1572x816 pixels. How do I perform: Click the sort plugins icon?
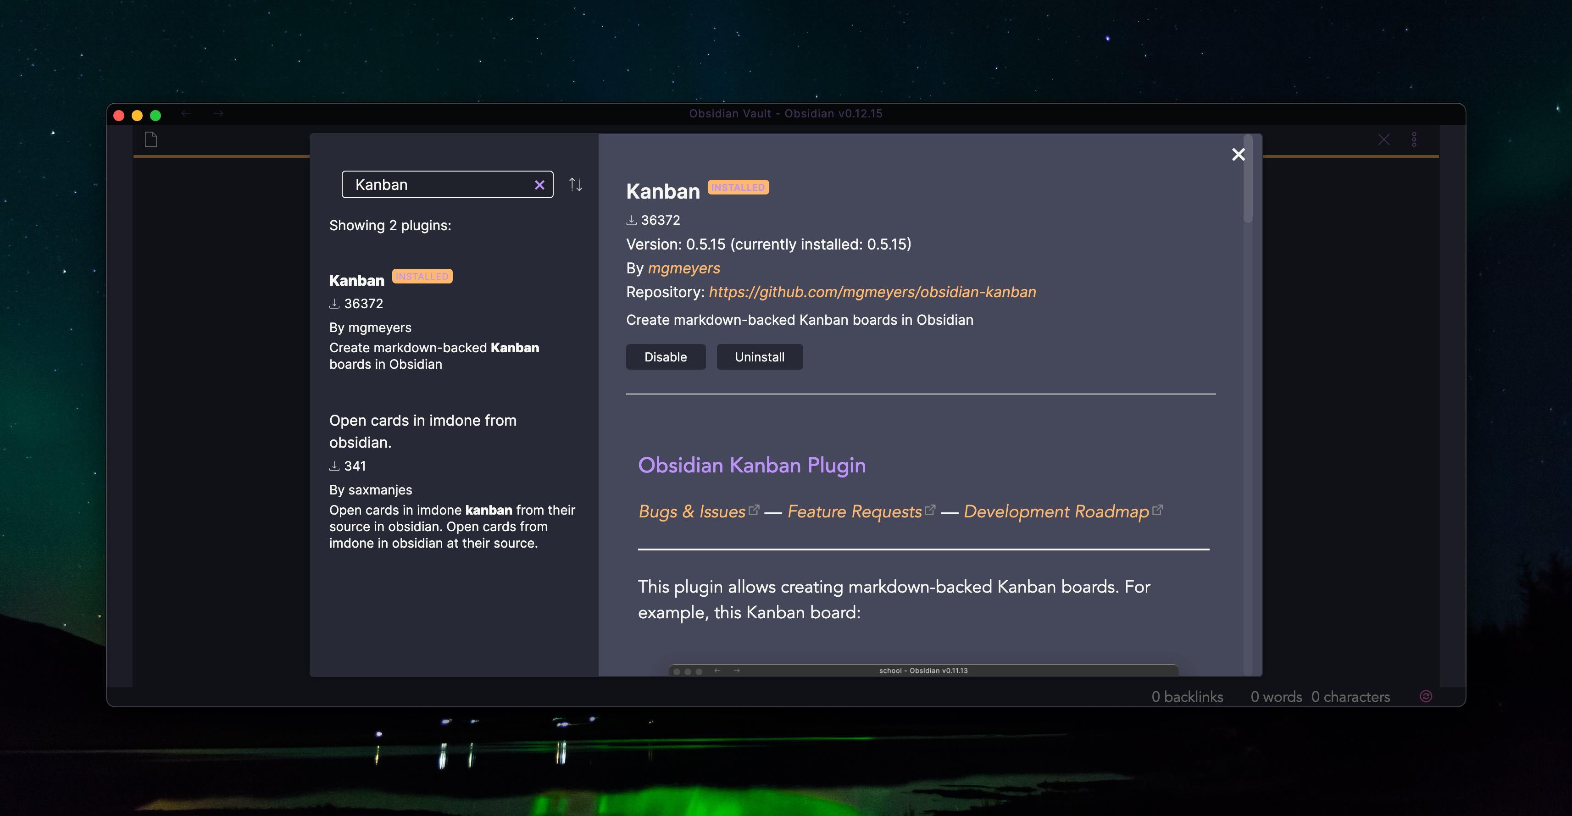(x=576, y=184)
